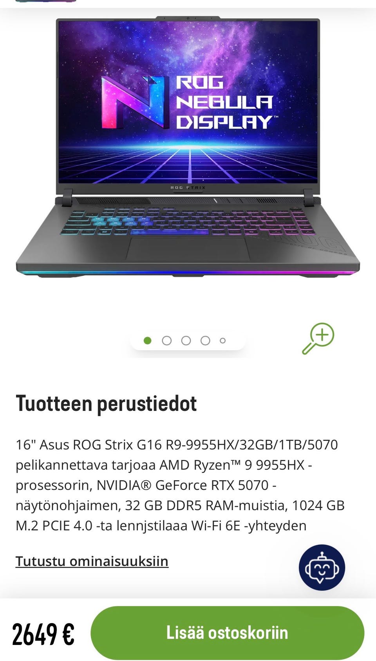This screenshot has height=661, width=376.
Task: Jump to the fourth carousel image dot
Action: point(205,340)
